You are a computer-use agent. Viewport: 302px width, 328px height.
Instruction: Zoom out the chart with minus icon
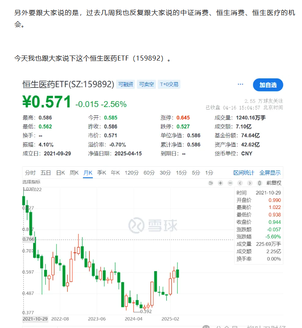coord(230,183)
